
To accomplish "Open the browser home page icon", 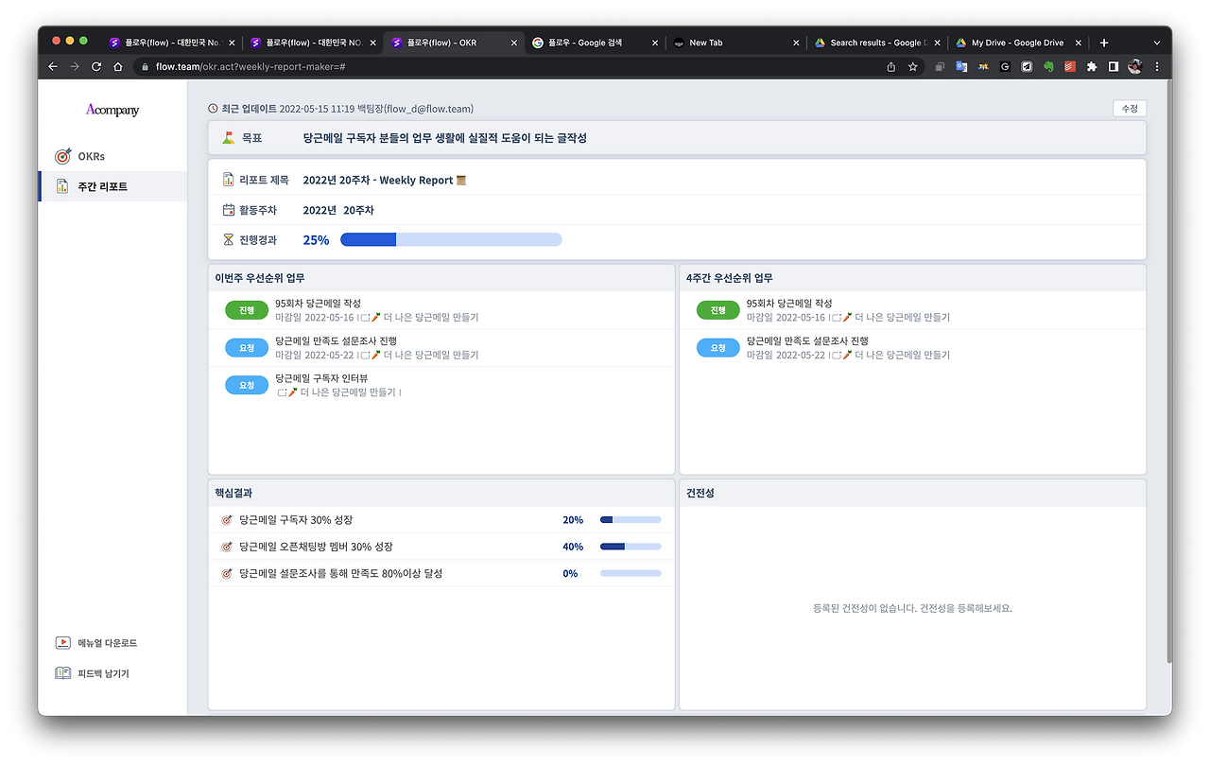I will click(x=118, y=67).
